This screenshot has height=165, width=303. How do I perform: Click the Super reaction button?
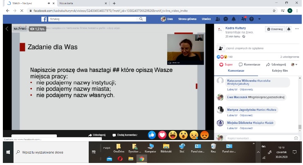[226, 64]
